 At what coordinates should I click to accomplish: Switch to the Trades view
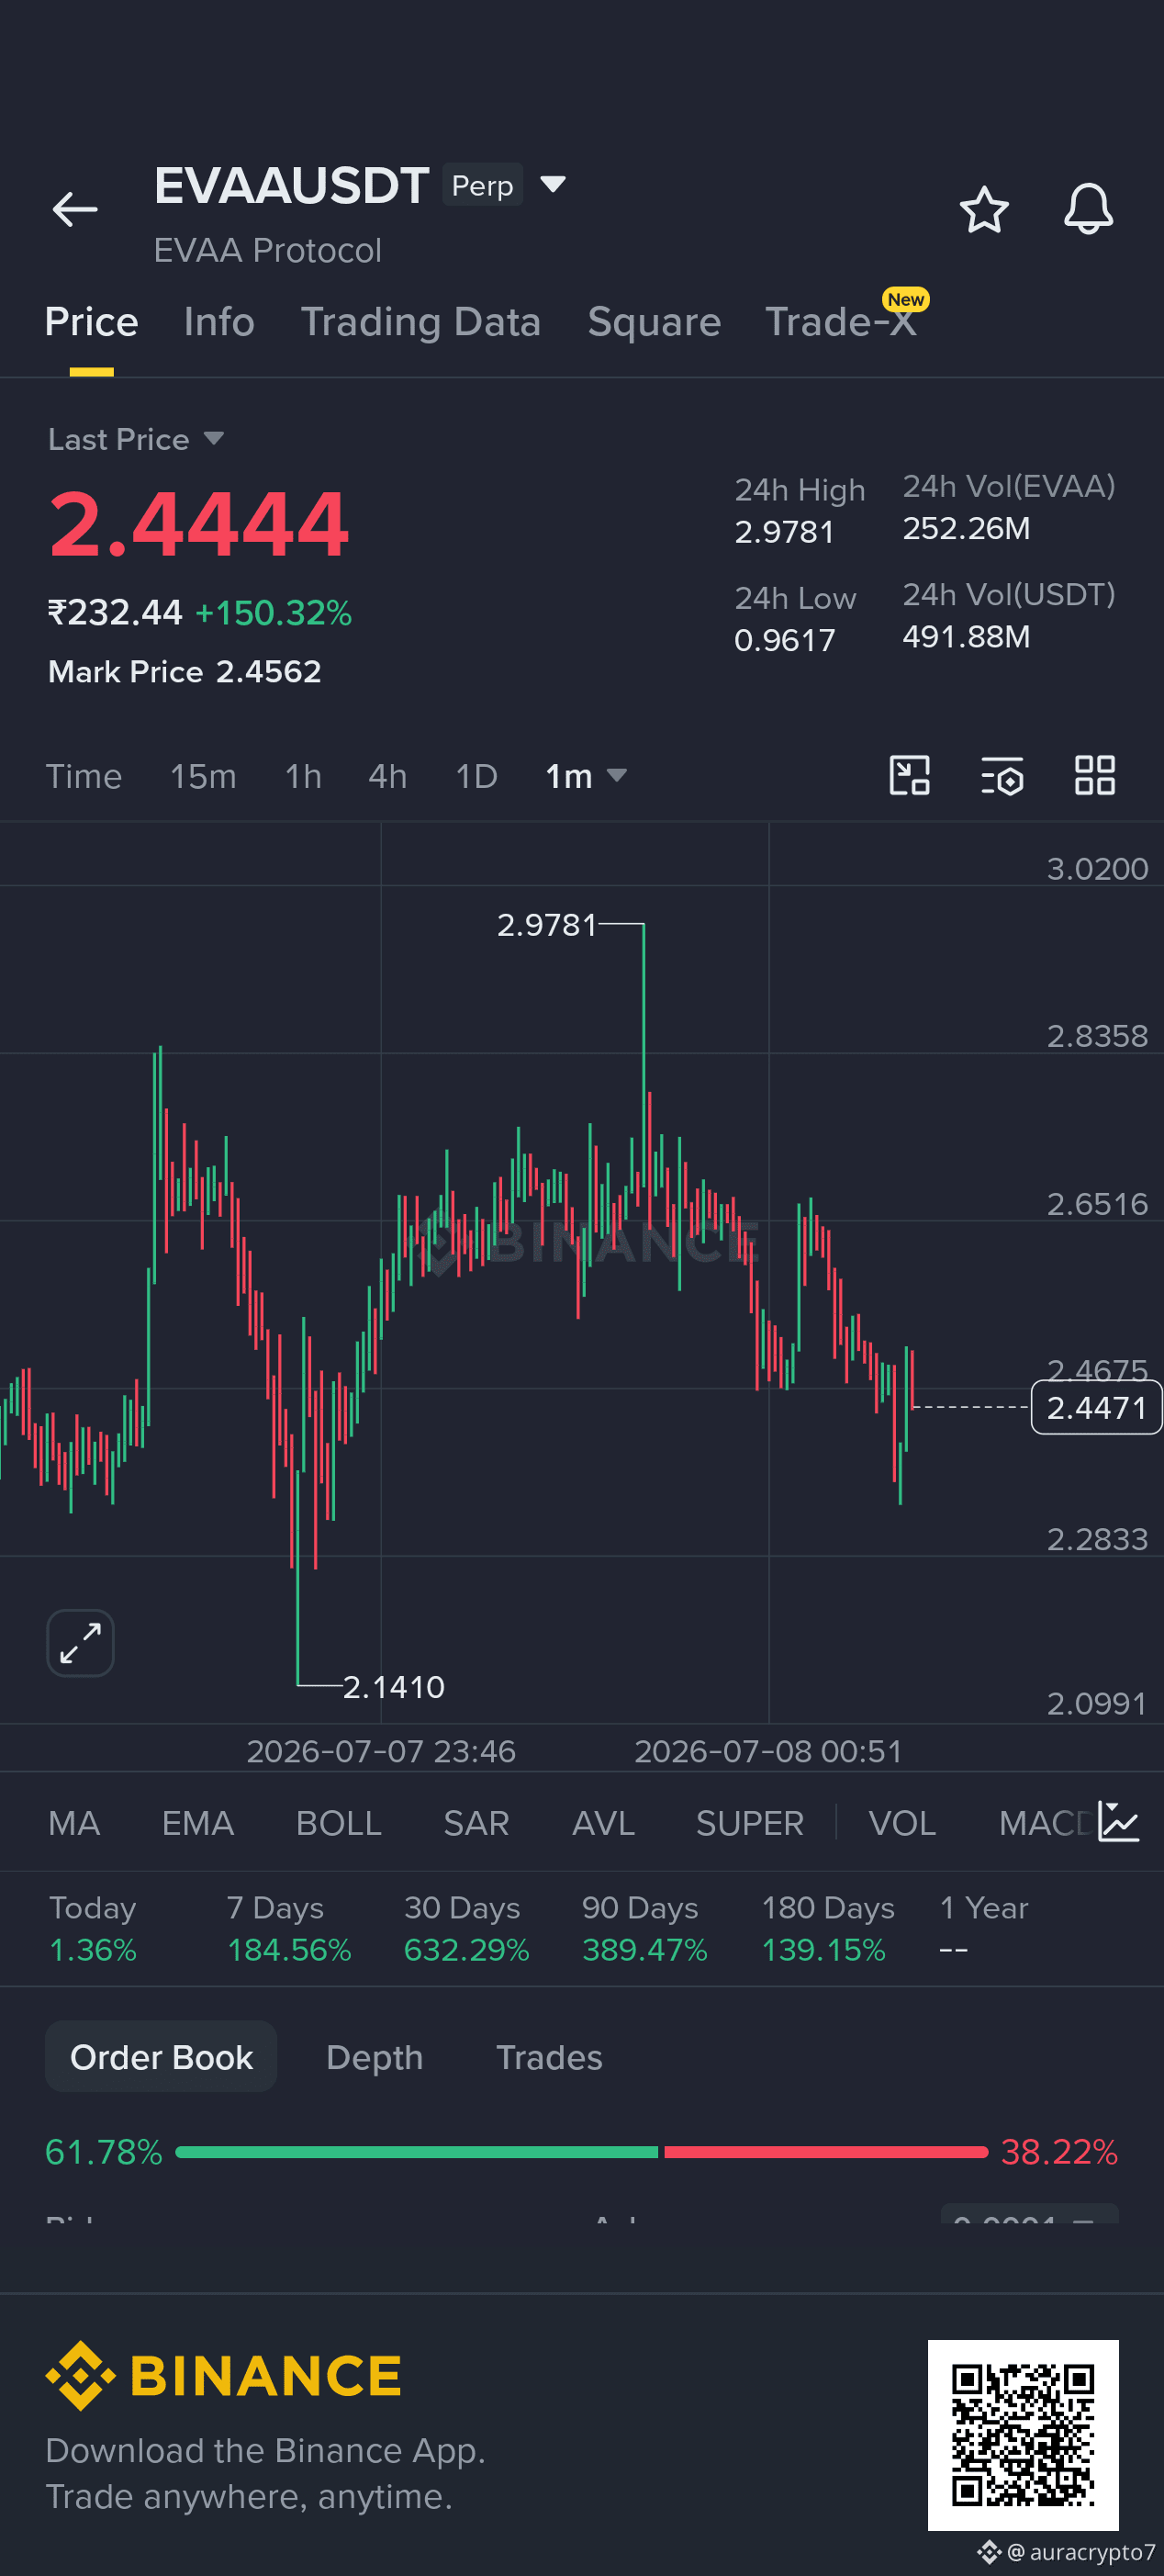549,2056
